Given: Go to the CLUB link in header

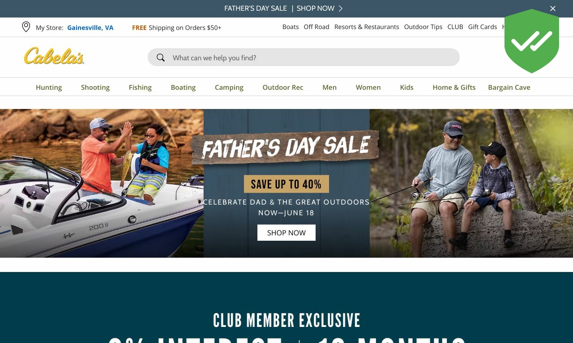Looking at the screenshot, I should coord(455,27).
